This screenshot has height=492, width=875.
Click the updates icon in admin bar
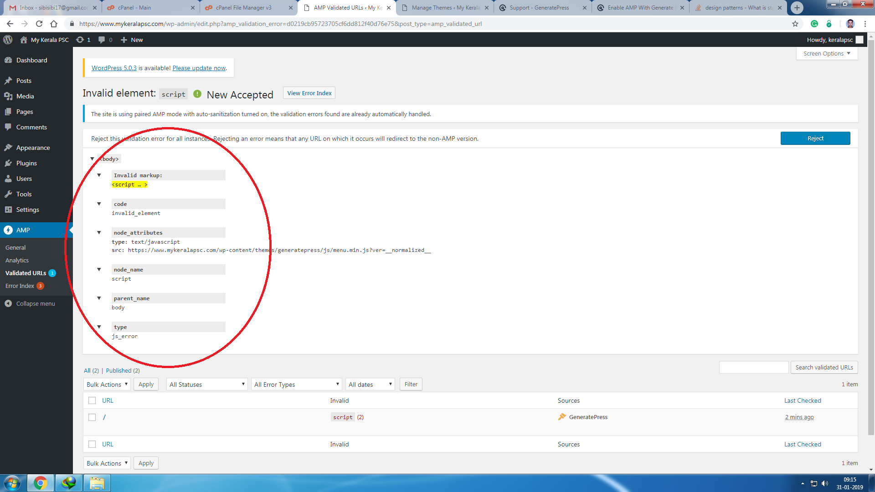pos(80,40)
